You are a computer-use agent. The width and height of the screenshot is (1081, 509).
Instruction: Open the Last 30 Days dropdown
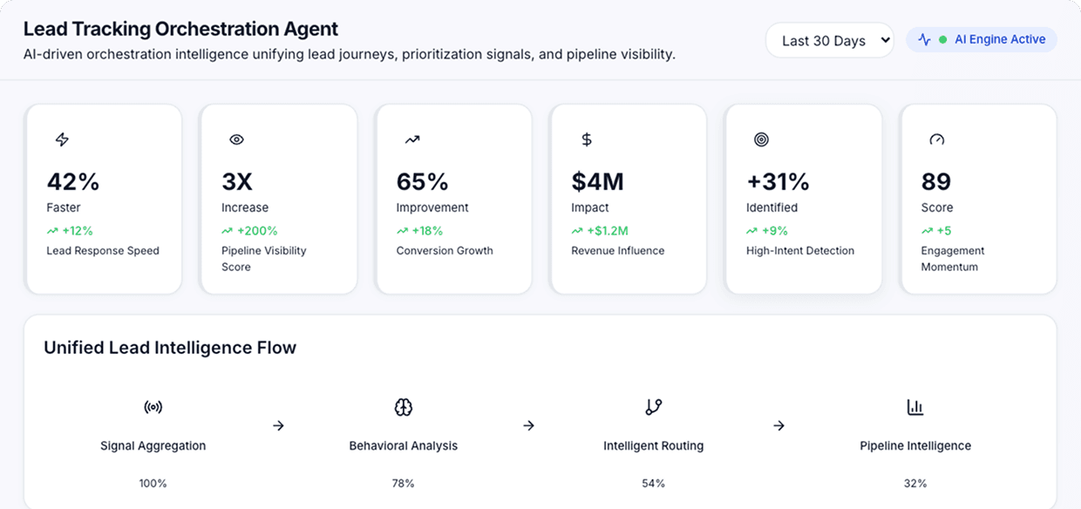point(829,40)
